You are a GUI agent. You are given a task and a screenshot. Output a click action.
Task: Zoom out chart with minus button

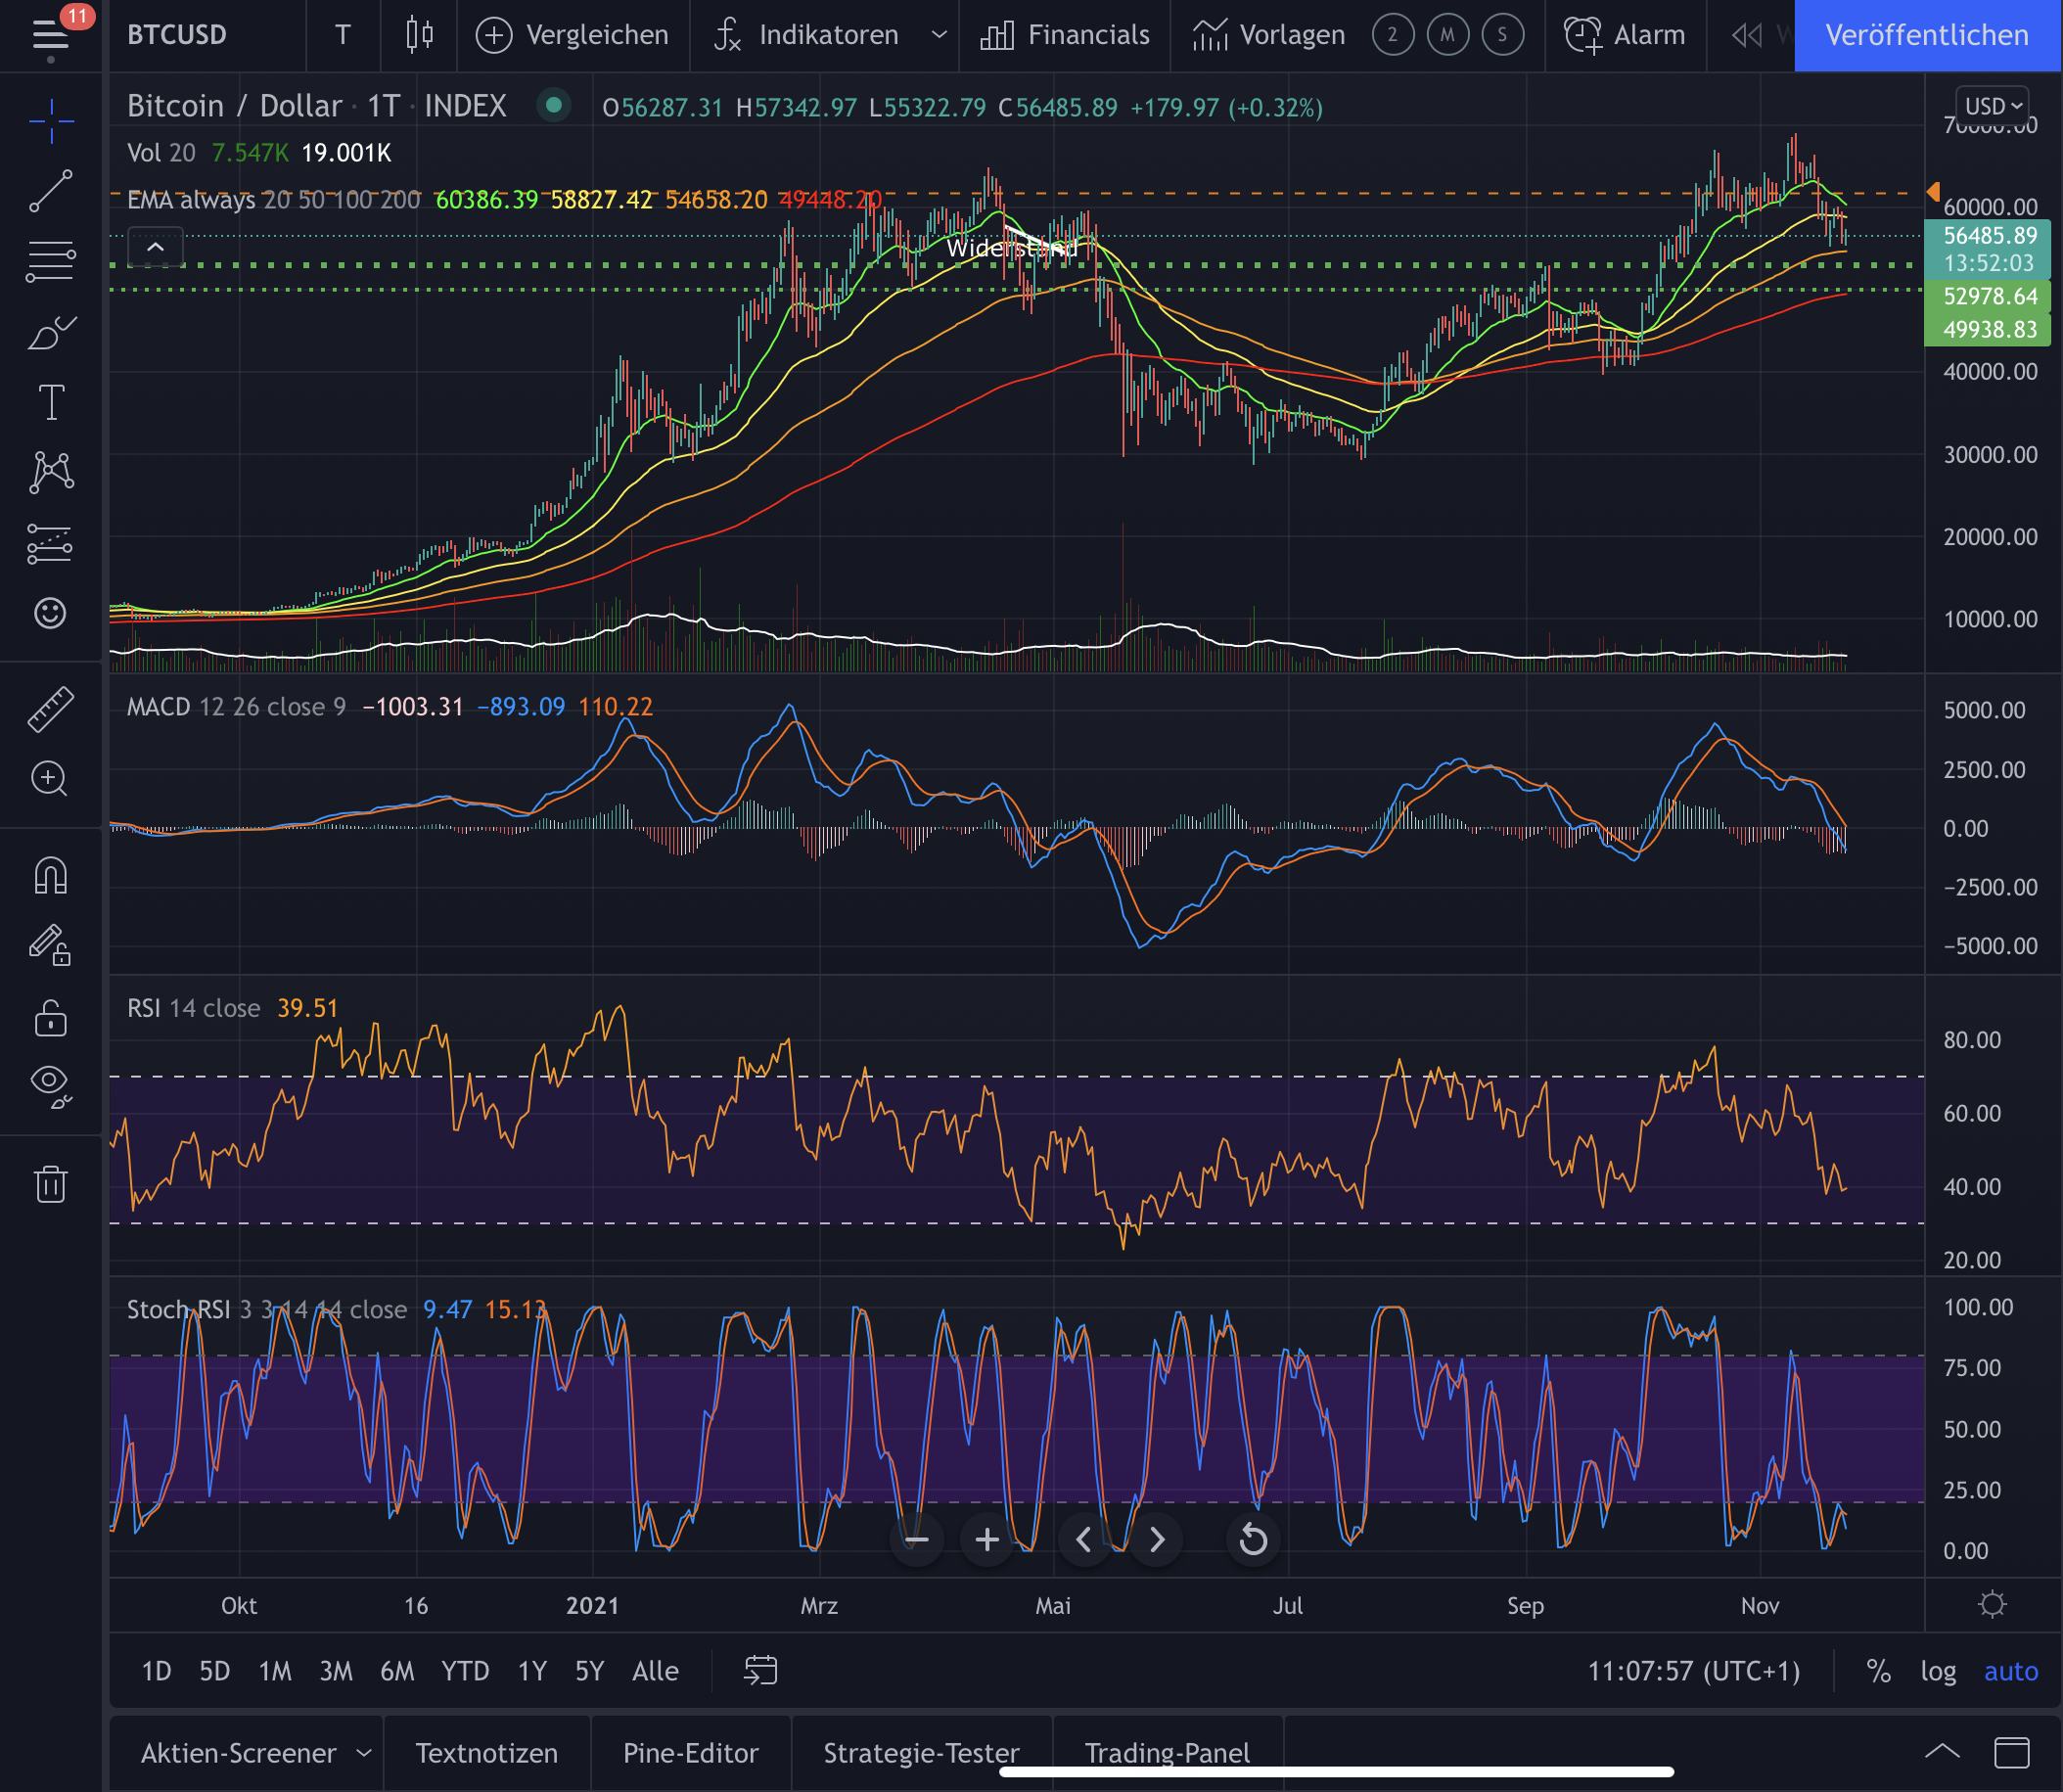[916, 1540]
